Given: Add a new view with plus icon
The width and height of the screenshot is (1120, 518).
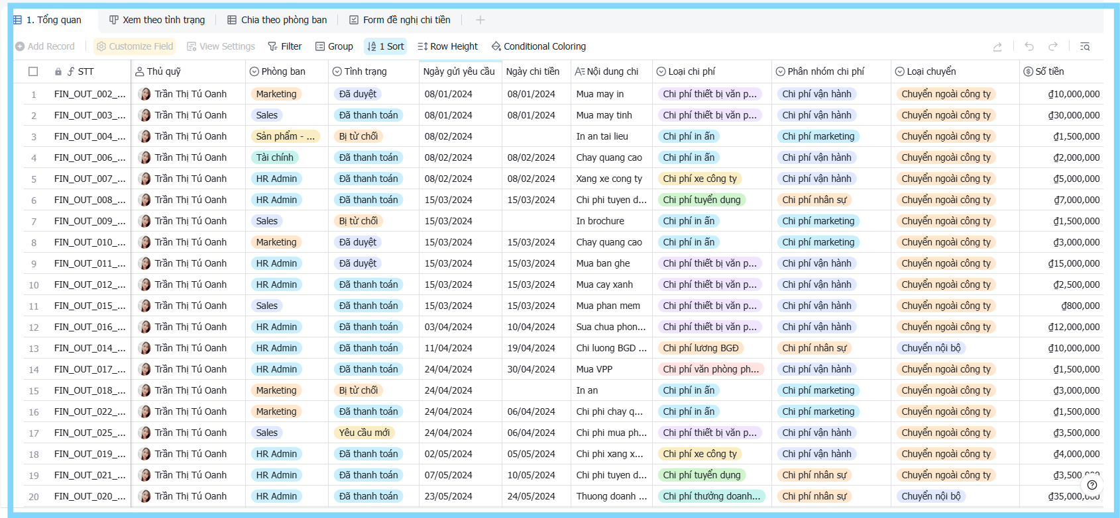Looking at the screenshot, I should click(x=480, y=20).
